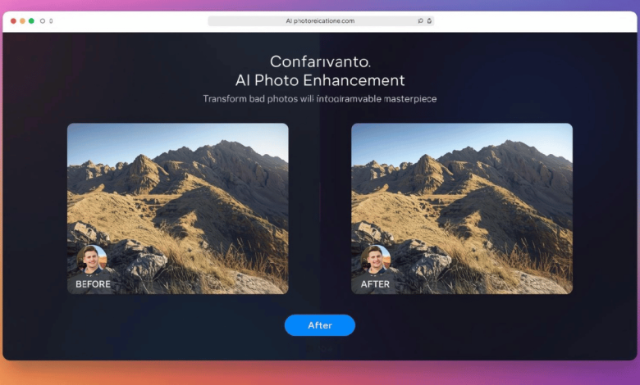Click the small icon right of the circle icon
The height and width of the screenshot is (385, 640).
point(51,20)
